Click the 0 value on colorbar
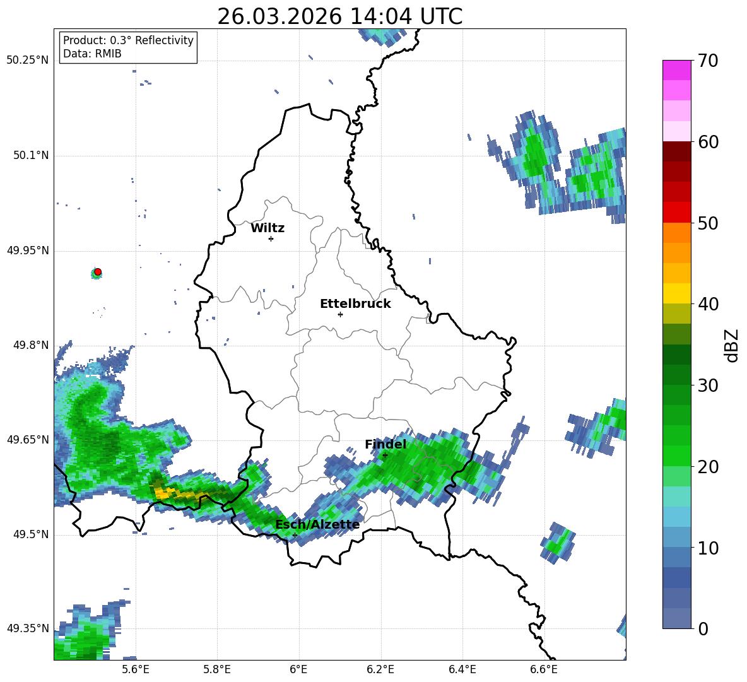 703,628
